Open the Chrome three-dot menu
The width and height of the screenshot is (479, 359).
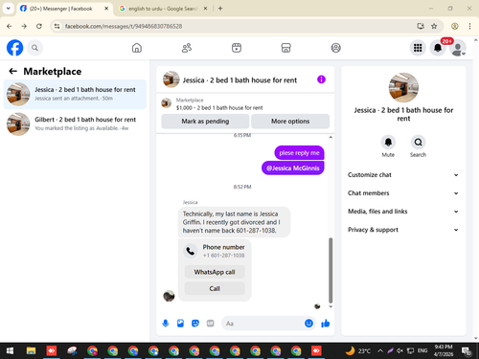pyautogui.click(x=469, y=26)
